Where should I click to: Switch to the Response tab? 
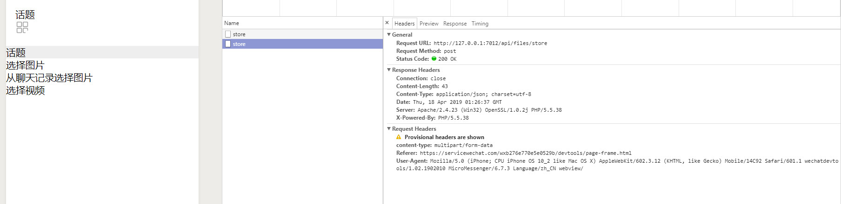click(455, 24)
